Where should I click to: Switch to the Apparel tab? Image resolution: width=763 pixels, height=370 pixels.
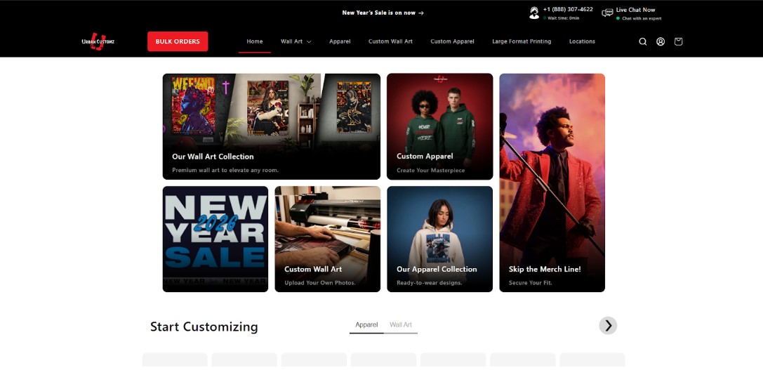(x=366, y=325)
